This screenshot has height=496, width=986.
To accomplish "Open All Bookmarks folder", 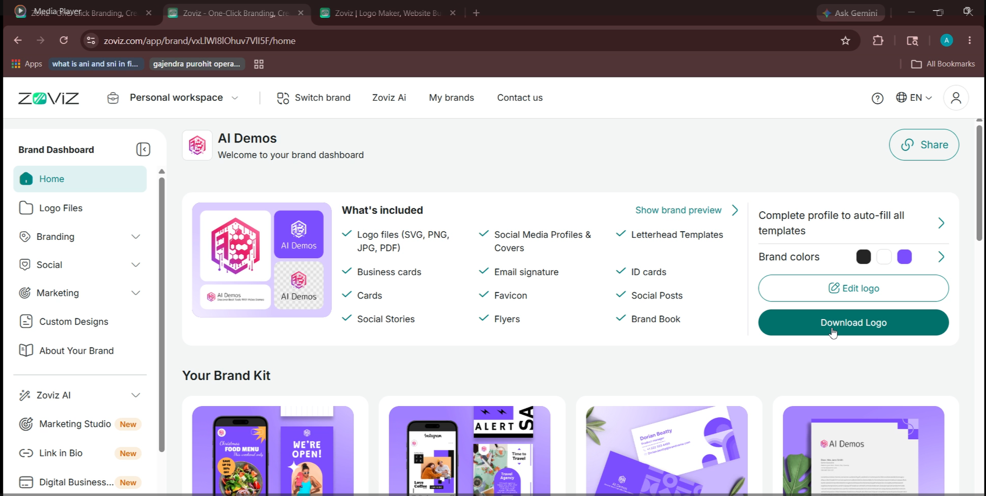I will click(943, 64).
